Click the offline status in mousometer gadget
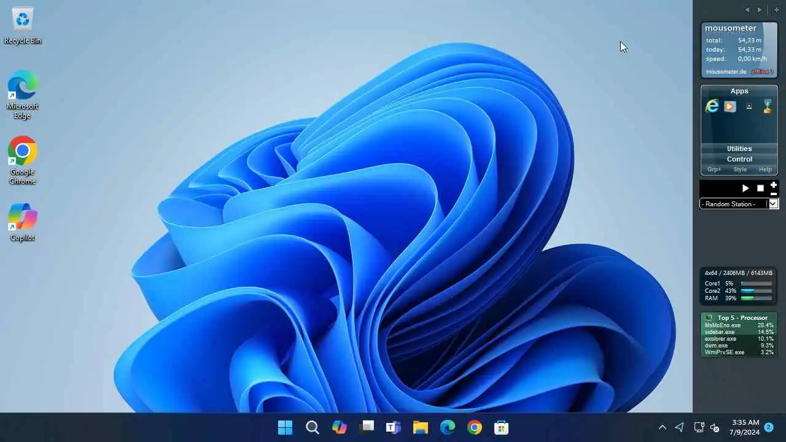 (x=761, y=72)
